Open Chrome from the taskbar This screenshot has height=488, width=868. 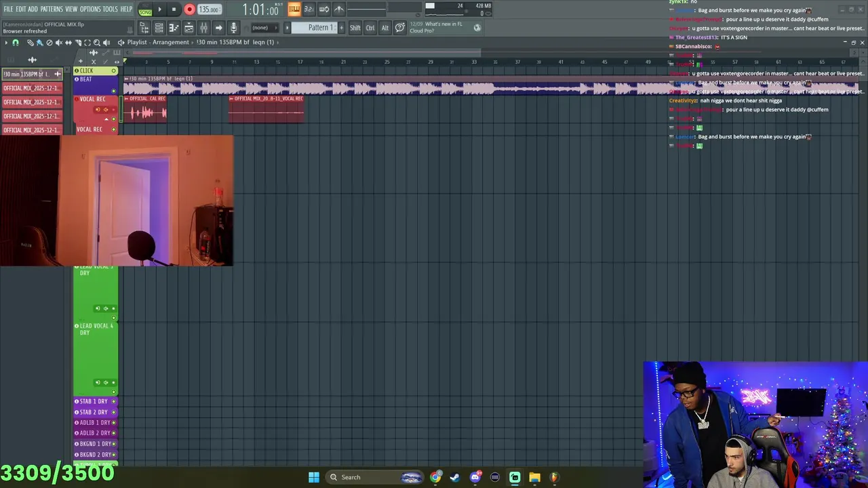pos(435,477)
